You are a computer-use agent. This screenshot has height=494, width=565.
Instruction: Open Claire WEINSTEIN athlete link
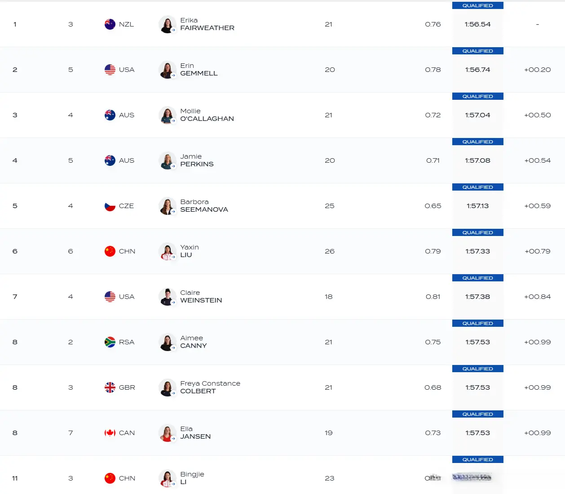(201, 297)
